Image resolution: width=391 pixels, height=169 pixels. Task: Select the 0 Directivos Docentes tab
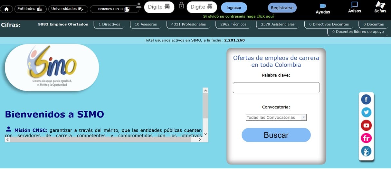pyautogui.click(x=329, y=24)
